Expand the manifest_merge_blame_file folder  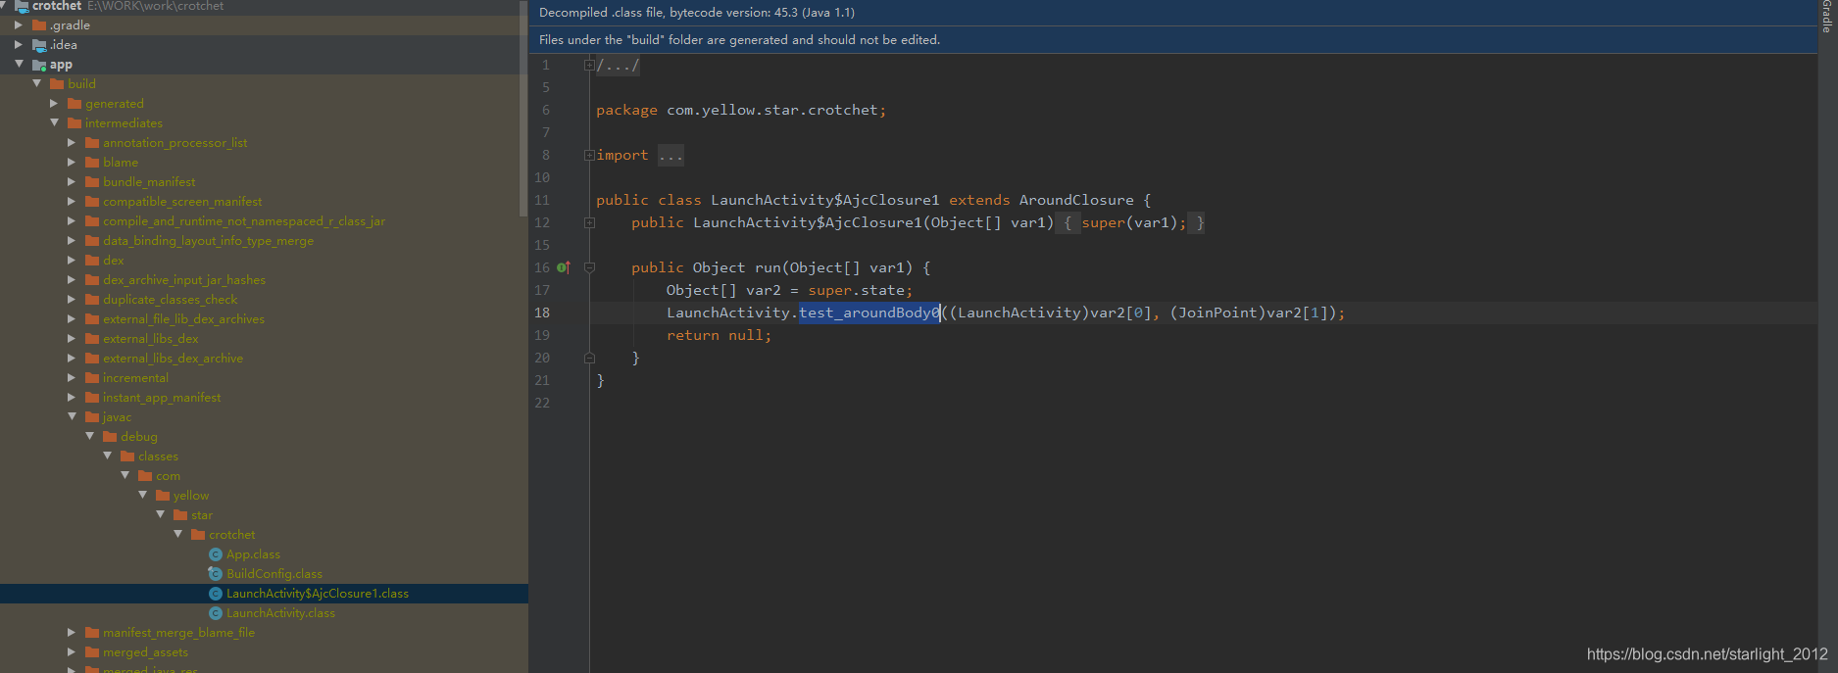72,632
